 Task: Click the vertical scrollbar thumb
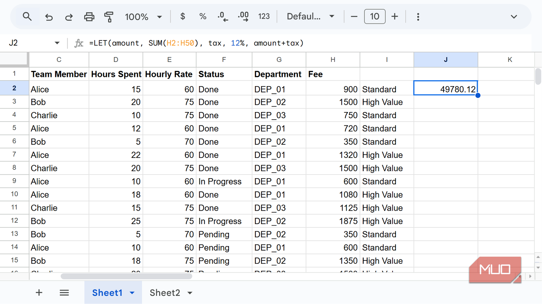pyautogui.click(x=538, y=76)
